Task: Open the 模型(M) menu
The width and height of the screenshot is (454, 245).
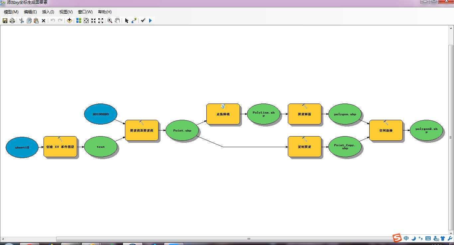Action: (x=11, y=12)
